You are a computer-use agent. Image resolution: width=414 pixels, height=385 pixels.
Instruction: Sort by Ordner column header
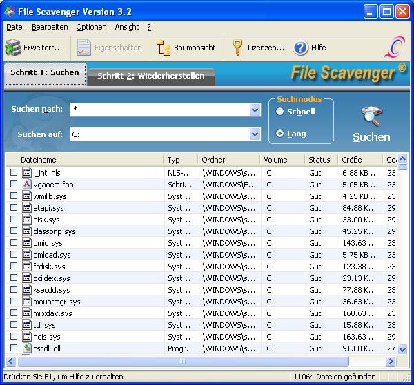(229, 160)
